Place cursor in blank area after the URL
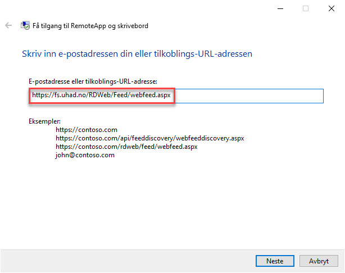The height and width of the screenshot is (273, 345). (x=248, y=96)
